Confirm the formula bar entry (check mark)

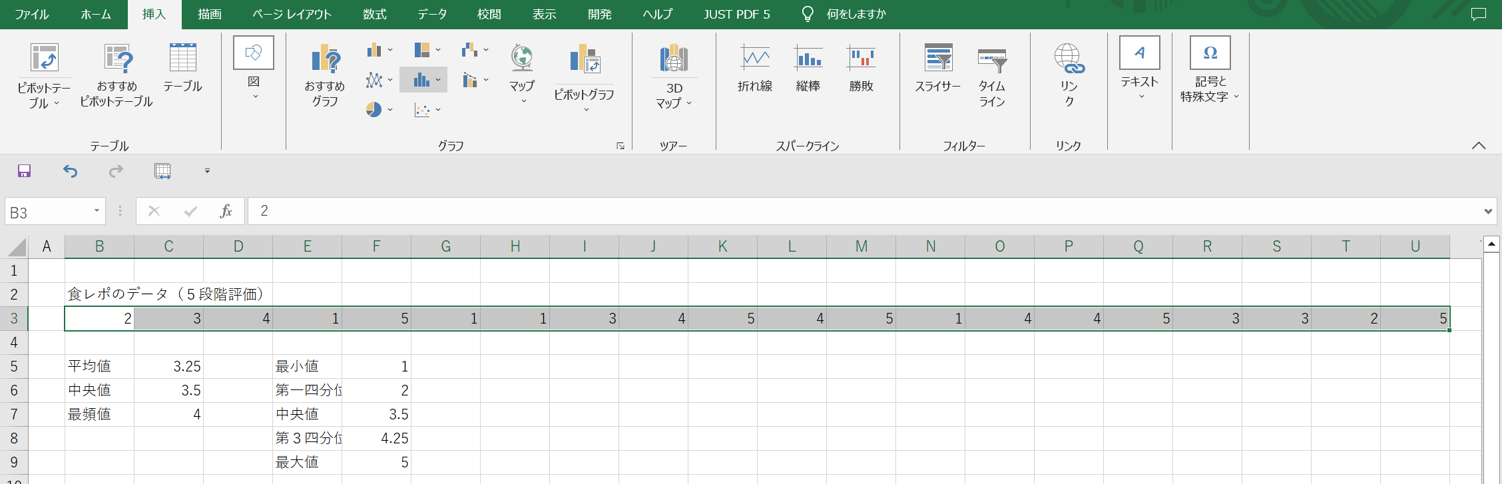click(190, 211)
